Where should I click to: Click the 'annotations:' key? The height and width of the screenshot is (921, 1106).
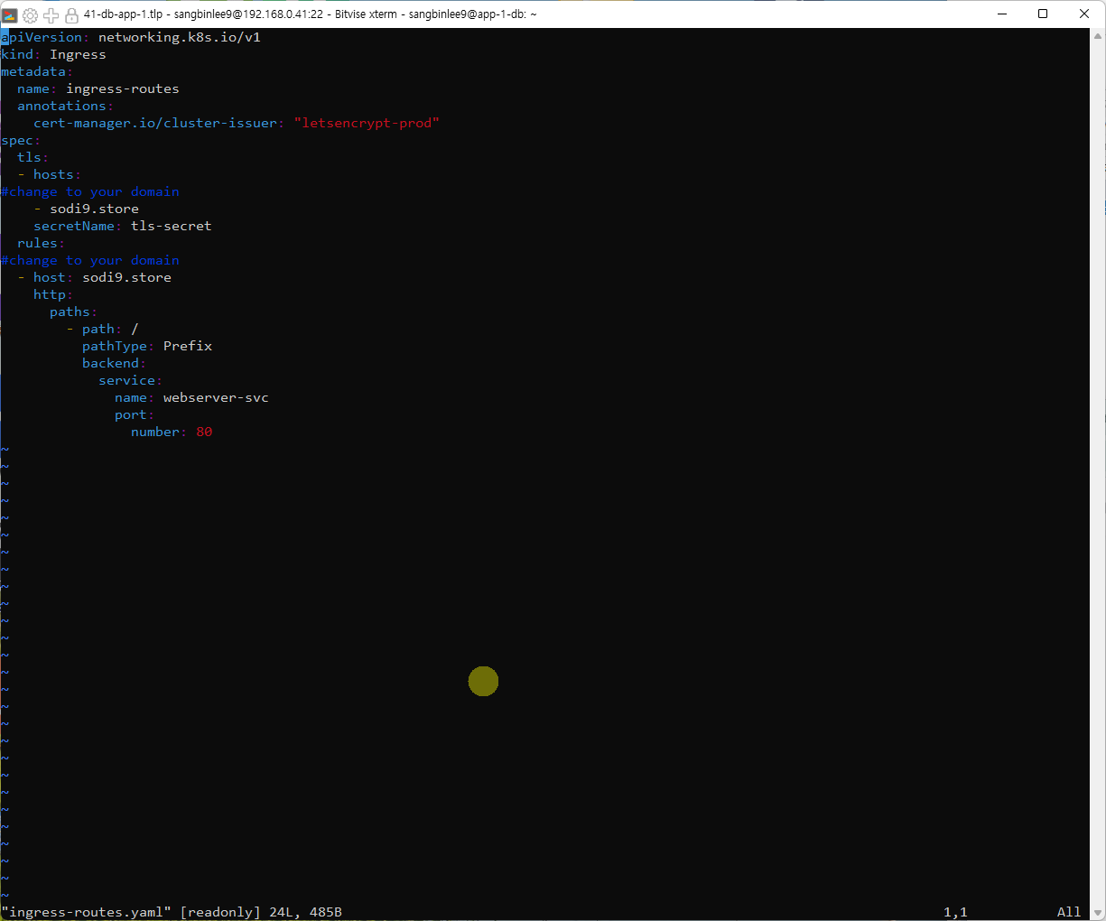tap(66, 106)
